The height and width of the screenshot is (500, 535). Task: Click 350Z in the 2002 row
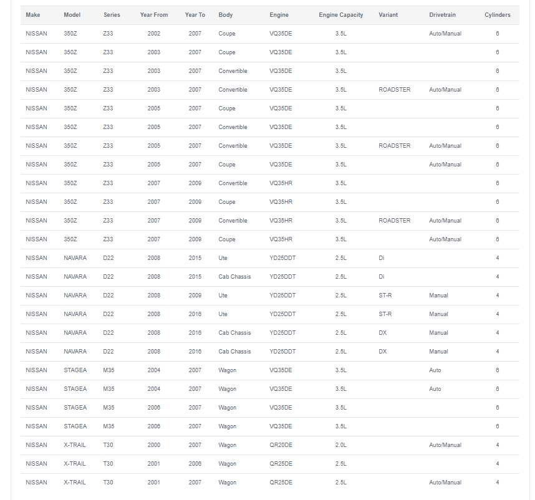[x=70, y=34]
